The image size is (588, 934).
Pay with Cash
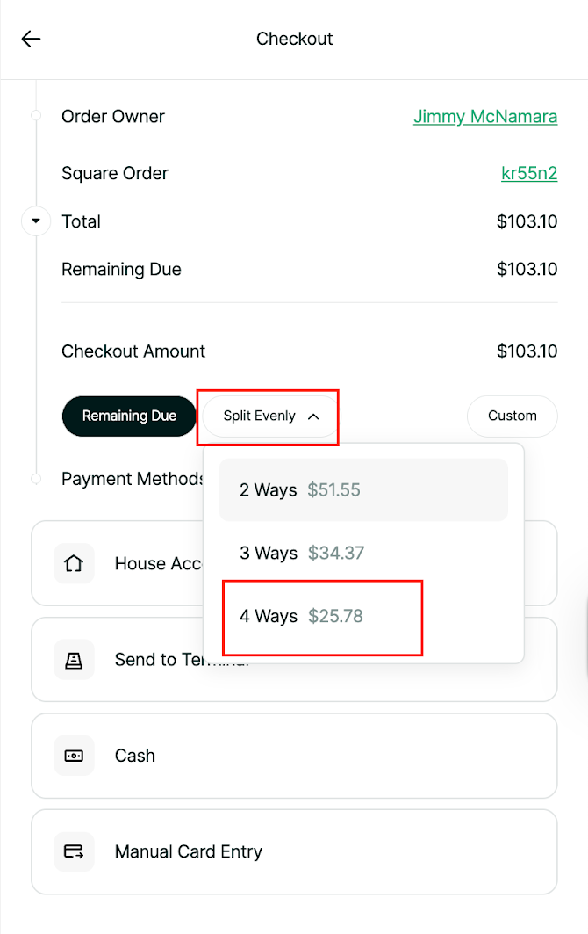(294, 756)
